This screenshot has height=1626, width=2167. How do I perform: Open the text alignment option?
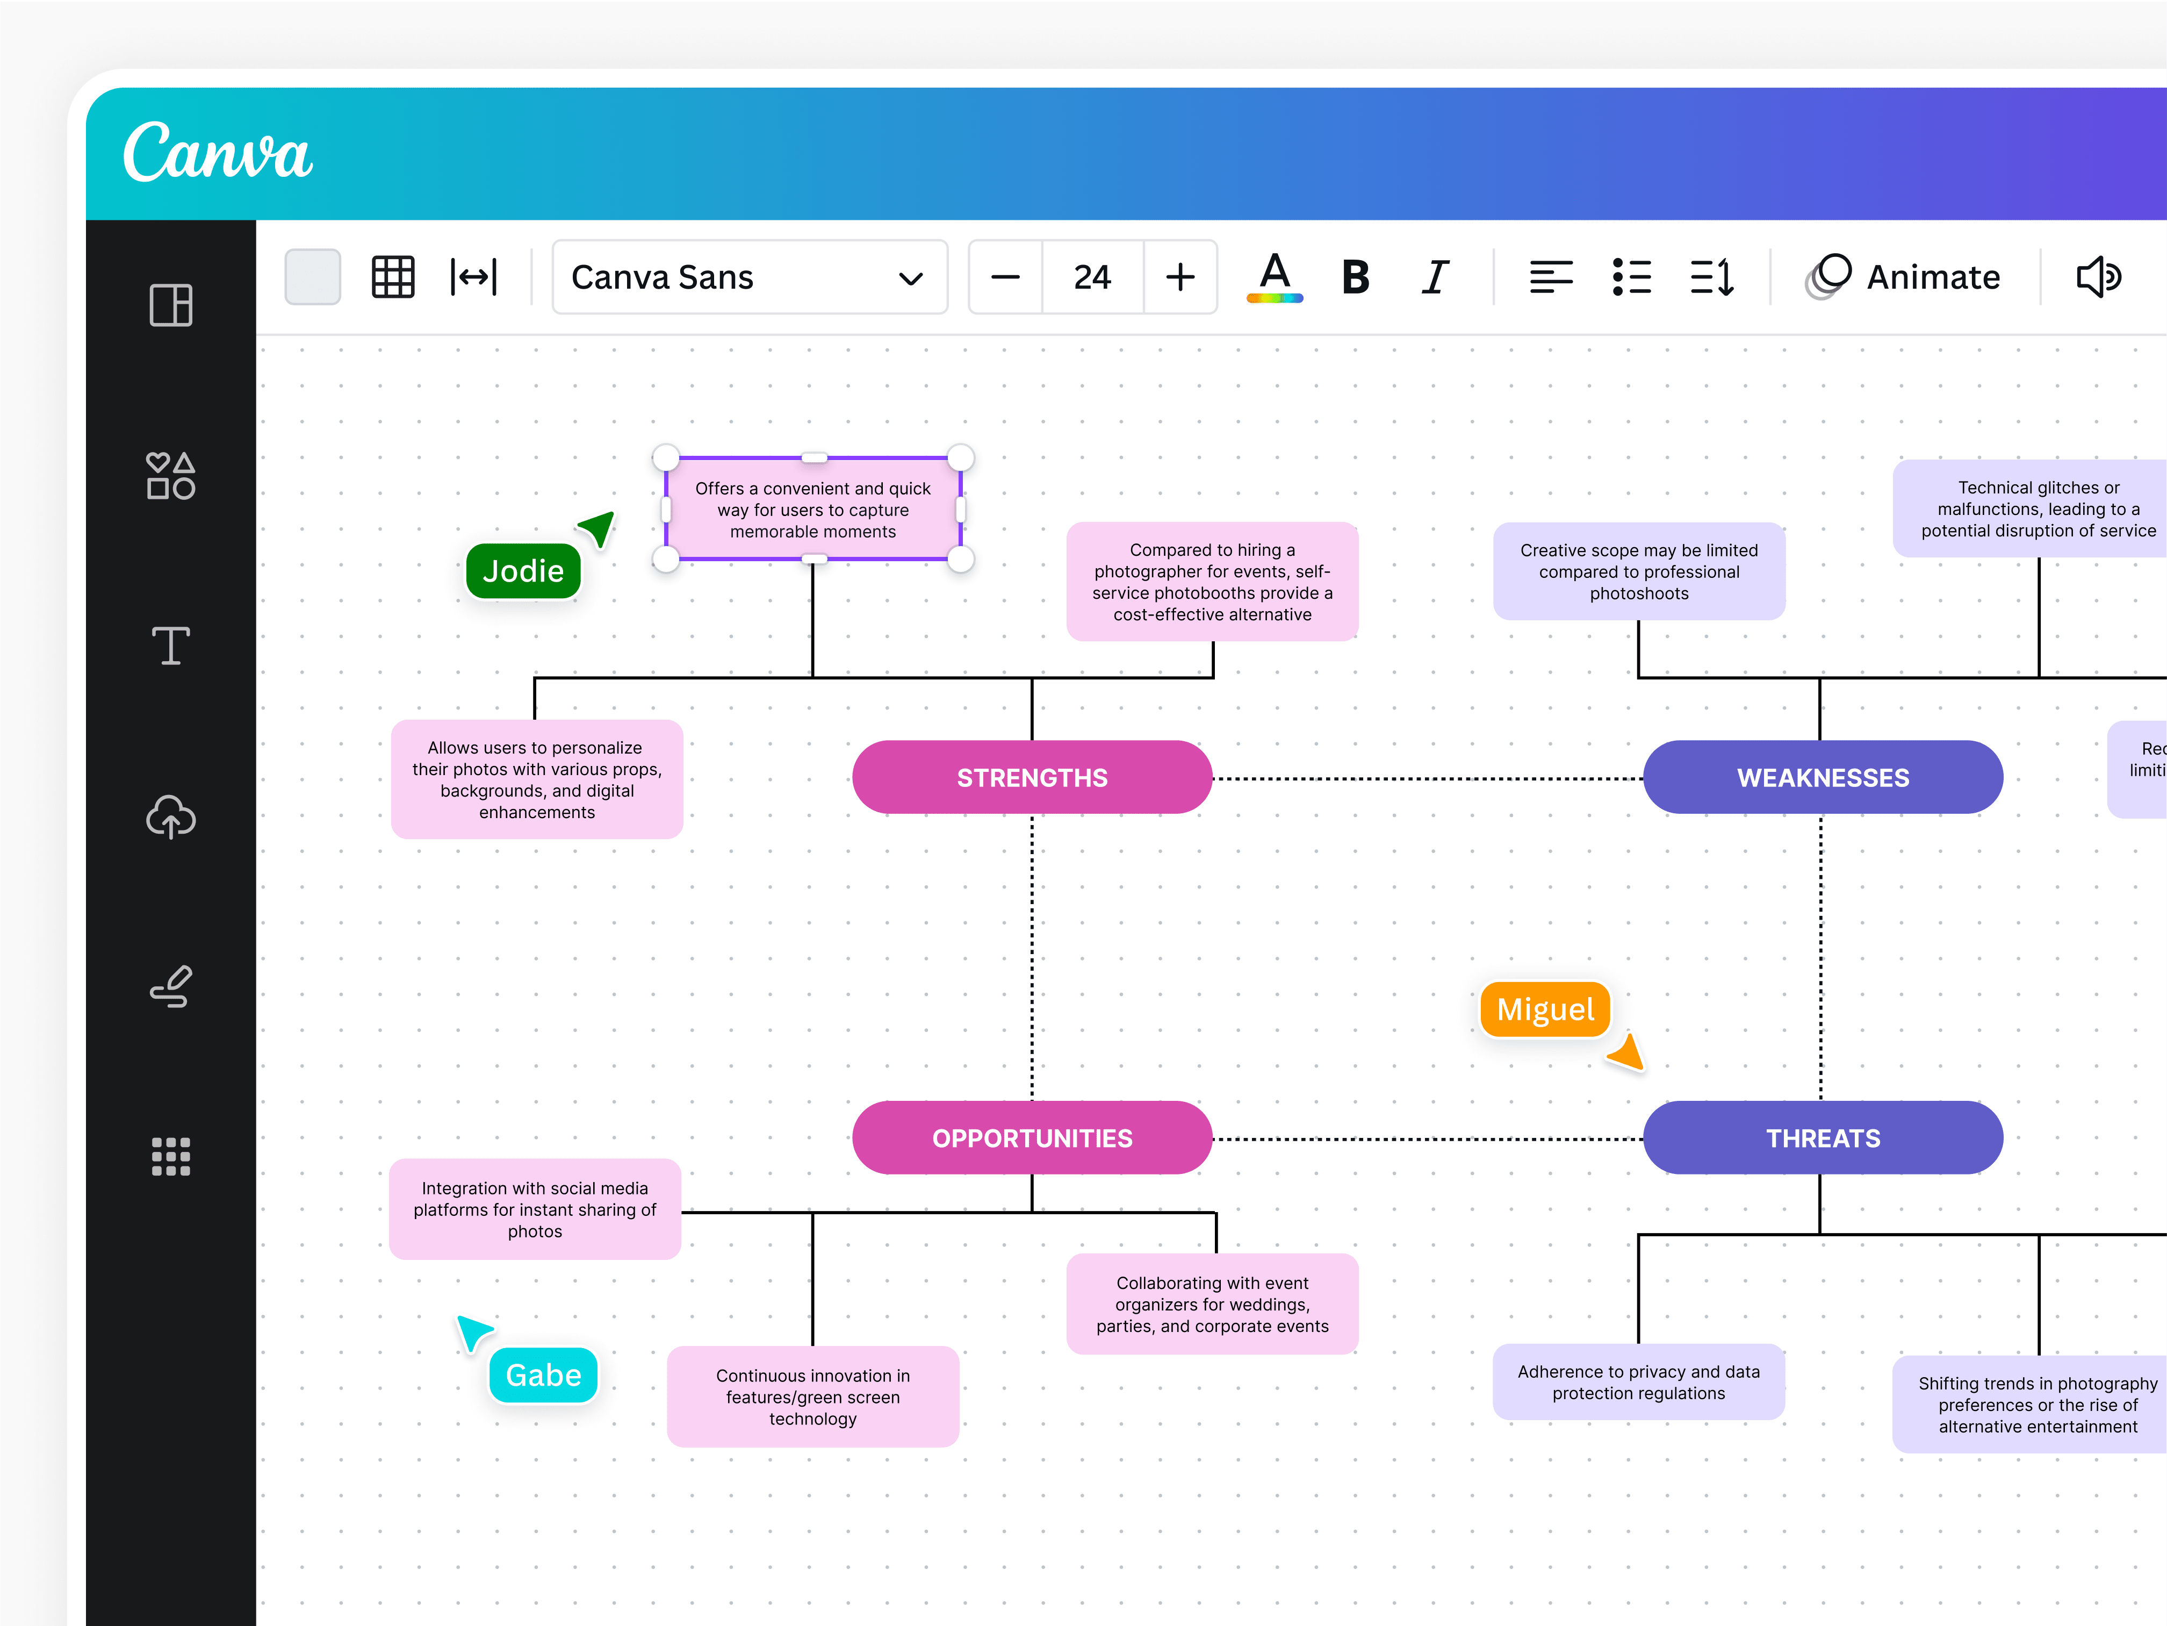[1551, 277]
